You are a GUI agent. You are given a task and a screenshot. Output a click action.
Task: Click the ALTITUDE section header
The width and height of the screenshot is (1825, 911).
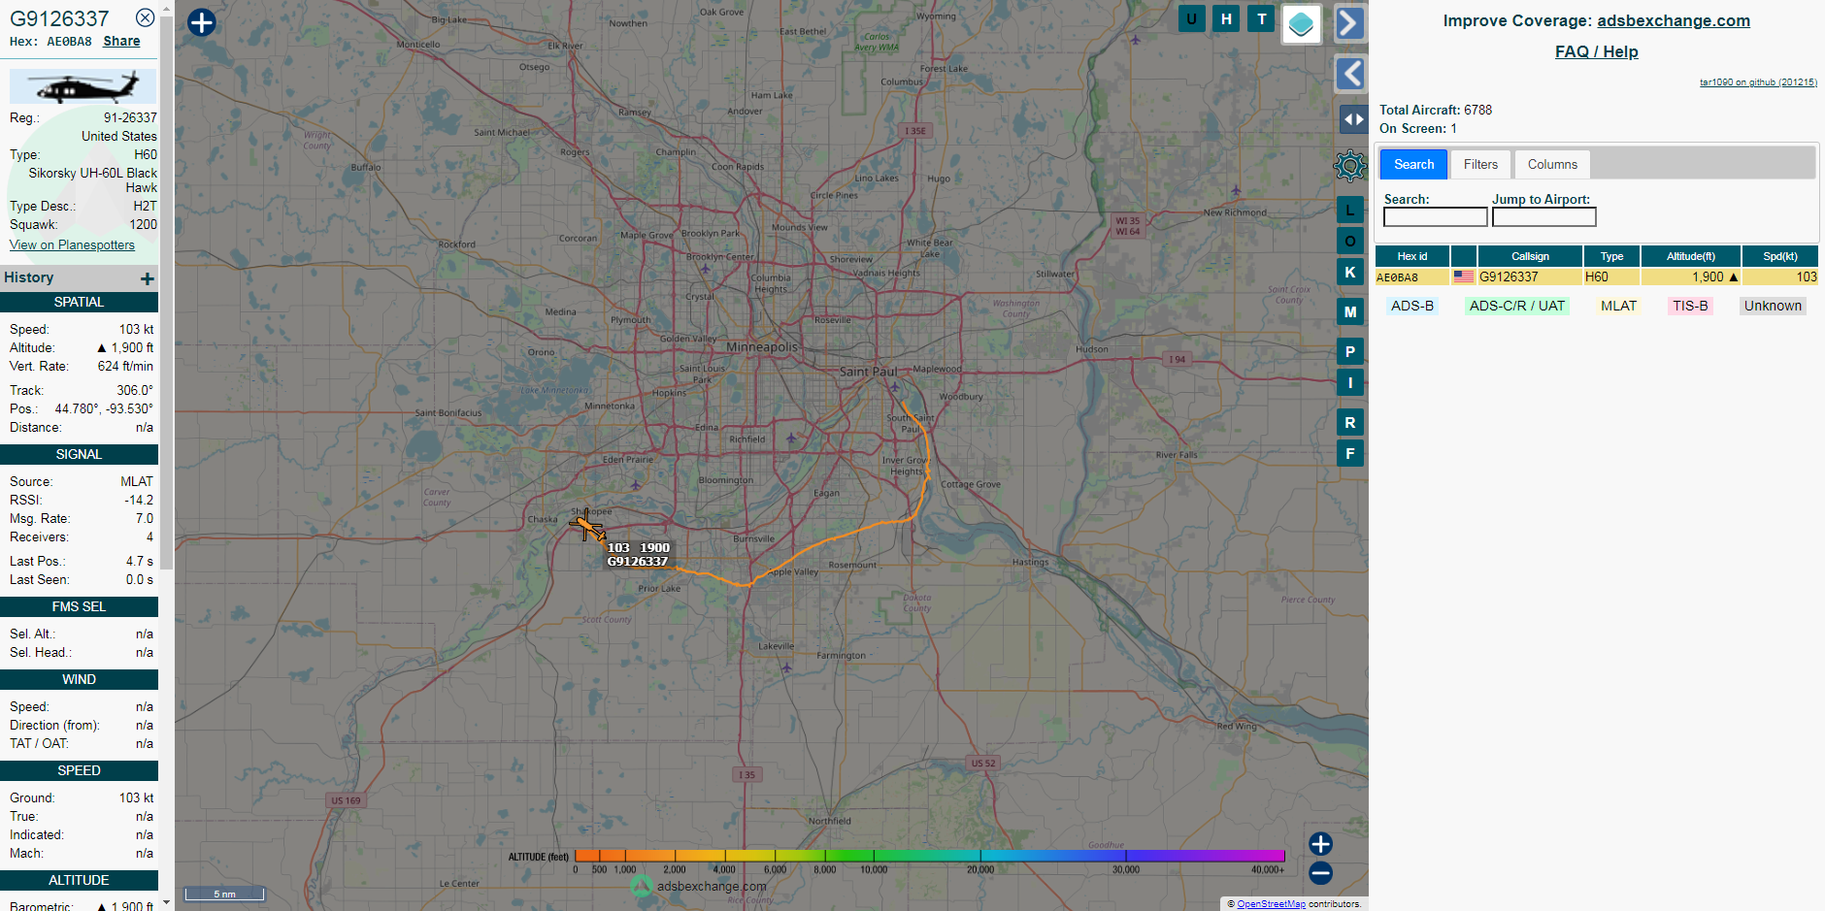coord(79,880)
